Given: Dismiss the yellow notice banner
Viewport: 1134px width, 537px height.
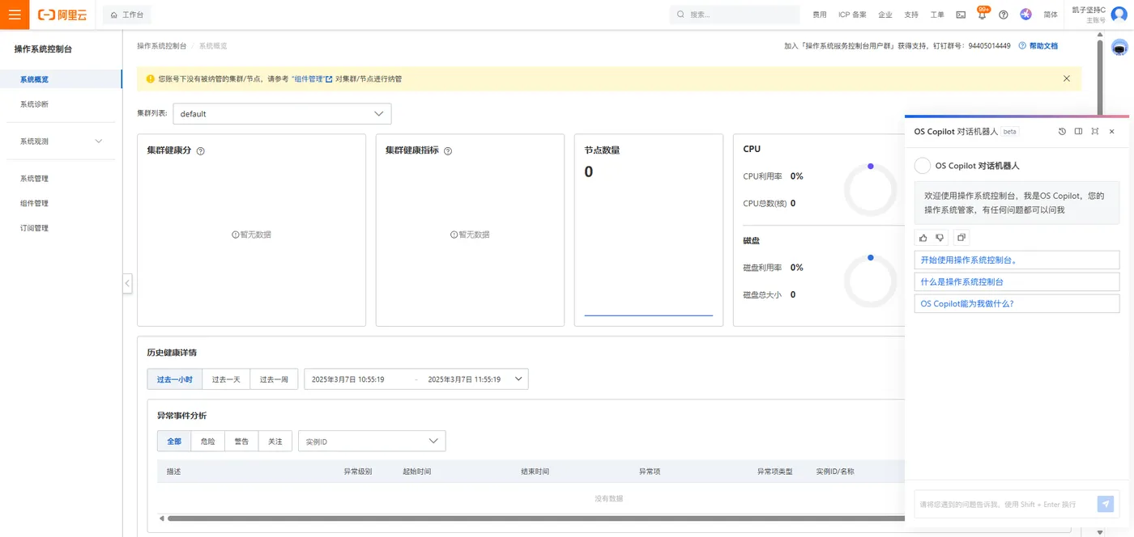Looking at the screenshot, I should tap(1066, 78).
